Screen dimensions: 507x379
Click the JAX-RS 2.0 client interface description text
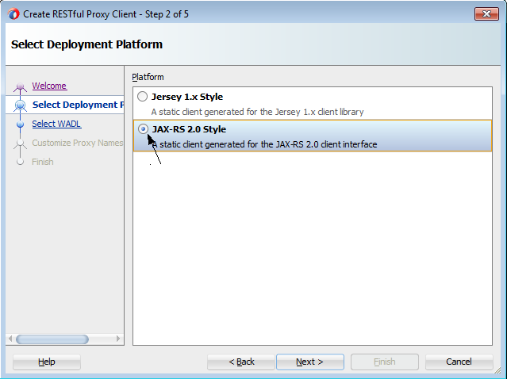[264, 144]
